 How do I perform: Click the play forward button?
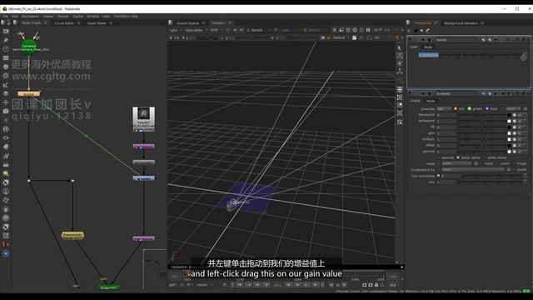[x=289, y=285]
